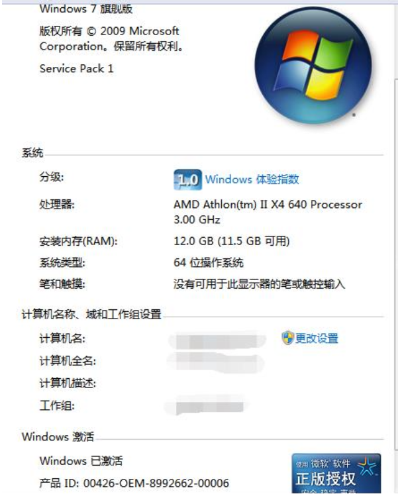Click the Windows 已激活 status text
402x502 pixels.
[x=81, y=461]
